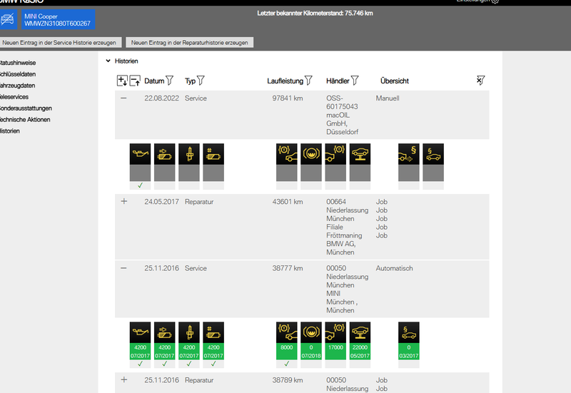Click front brake icon with 8000 value

(287, 332)
